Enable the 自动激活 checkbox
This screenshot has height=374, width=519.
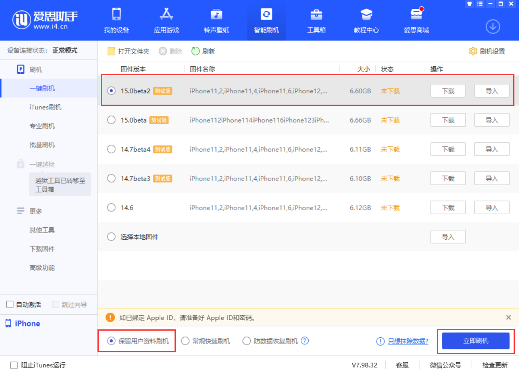click(10, 304)
